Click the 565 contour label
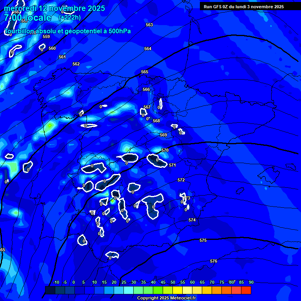This screenshot has height=301, width=301. tap(145, 72)
